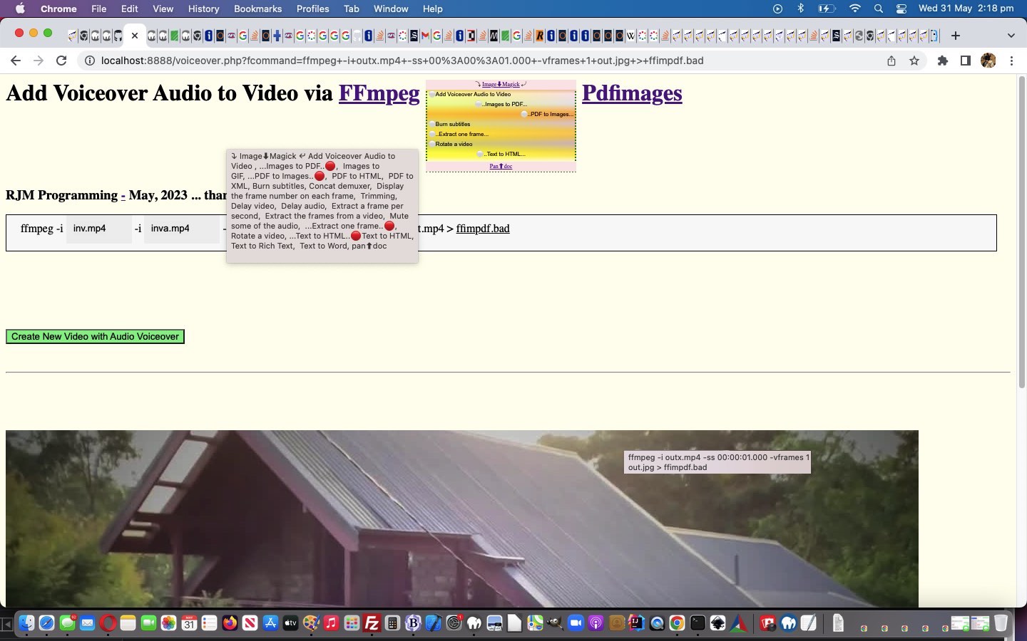Open Trash in the Dock
Image resolution: width=1027 pixels, height=641 pixels.
pos(1001,623)
